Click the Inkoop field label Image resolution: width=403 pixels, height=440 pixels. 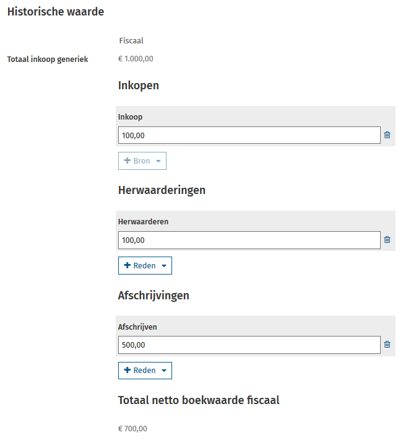(131, 117)
